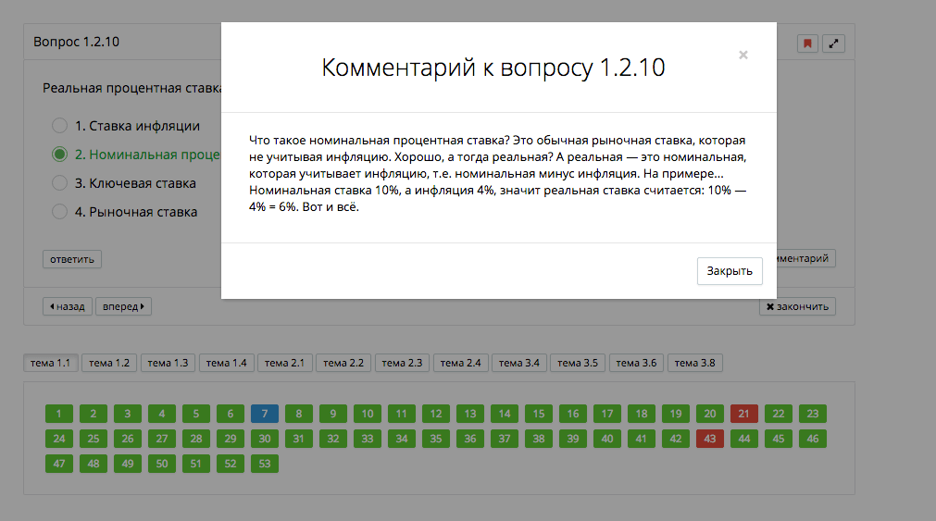Jump to the blue question number 7
This screenshot has width=936, height=521.
pyautogui.click(x=265, y=414)
